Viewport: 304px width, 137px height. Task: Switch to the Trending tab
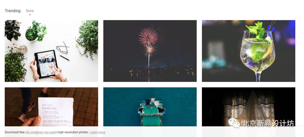pos(13,11)
